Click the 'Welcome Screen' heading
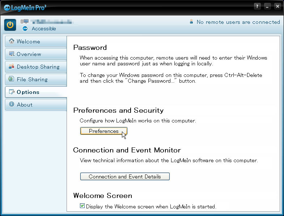284x216 pixels. tap(103, 195)
